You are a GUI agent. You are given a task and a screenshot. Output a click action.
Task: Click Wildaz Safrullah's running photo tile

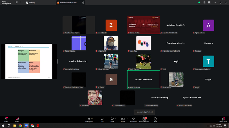coord(111,62)
